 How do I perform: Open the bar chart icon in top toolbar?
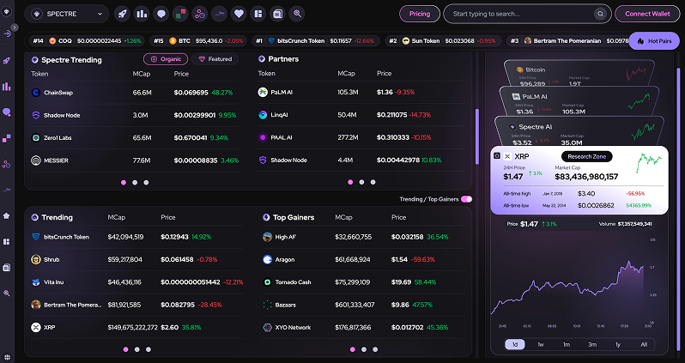142,14
